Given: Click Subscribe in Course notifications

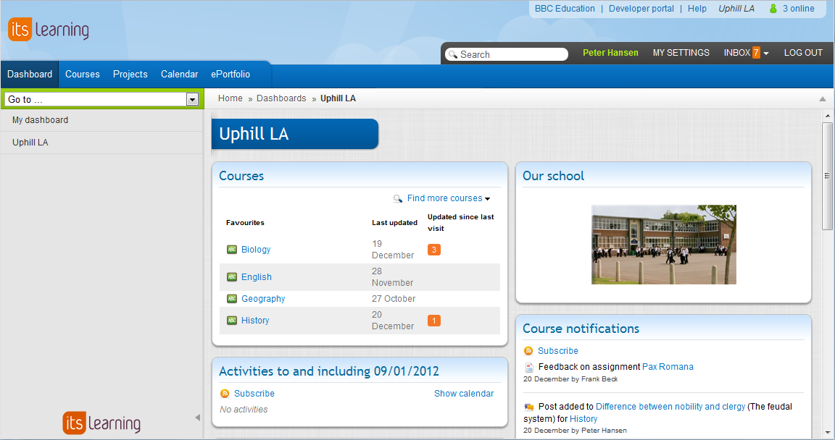Looking at the screenshot, I should click(x=557, y=351).
